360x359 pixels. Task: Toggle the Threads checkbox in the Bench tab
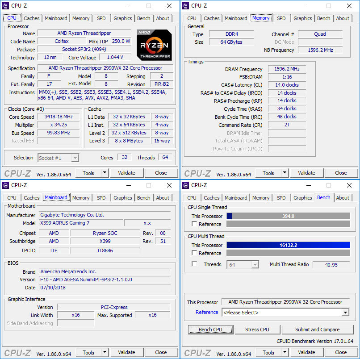click(x=194, y=264)
